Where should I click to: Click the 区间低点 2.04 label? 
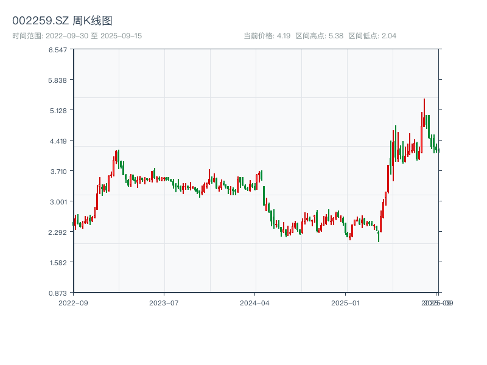point(372,36)
